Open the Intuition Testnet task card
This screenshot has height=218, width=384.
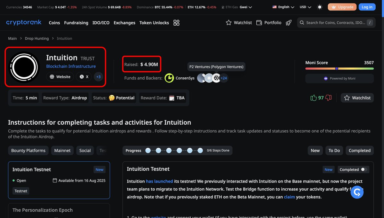[59, 180]
